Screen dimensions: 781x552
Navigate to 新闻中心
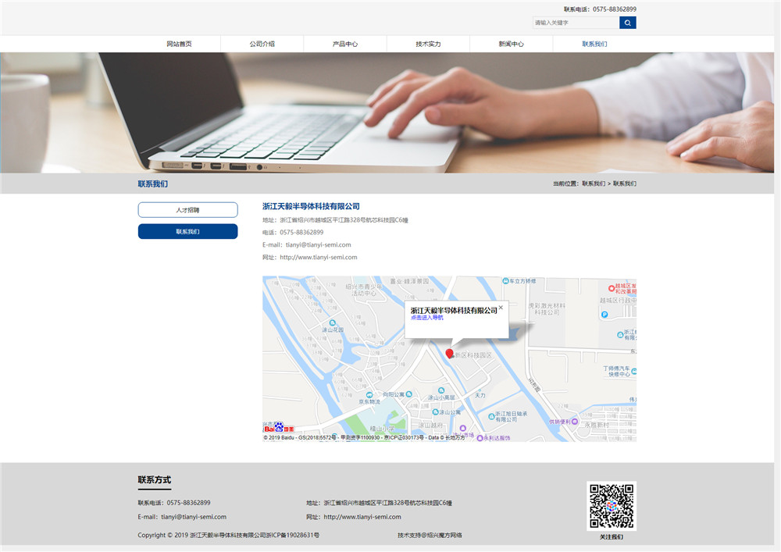(510, 44)
